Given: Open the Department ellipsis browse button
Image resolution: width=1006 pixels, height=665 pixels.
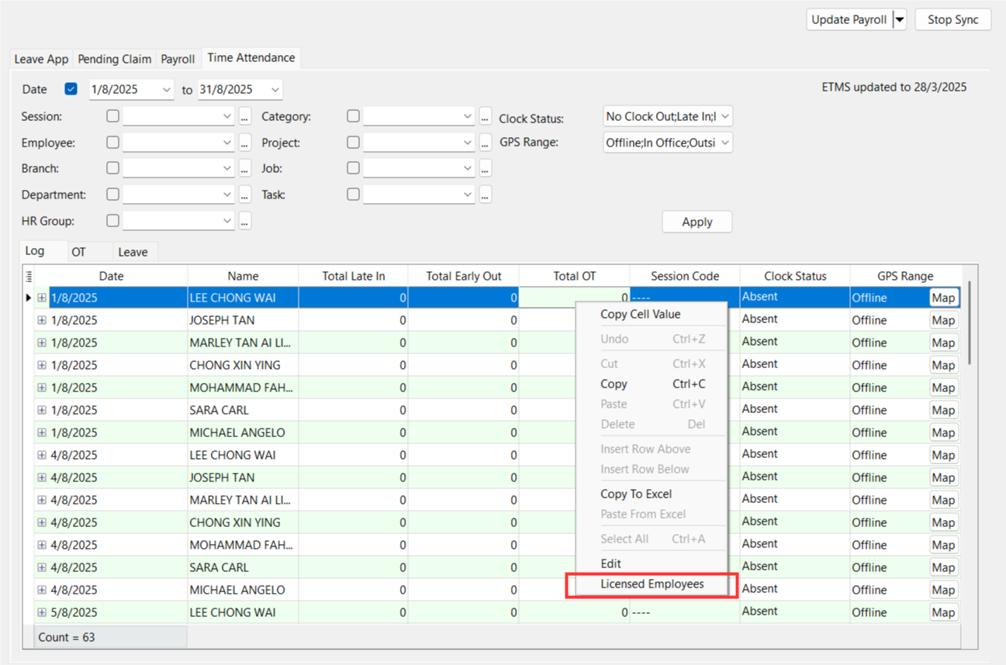Looking at the screenshot, I should click(245, 195).
